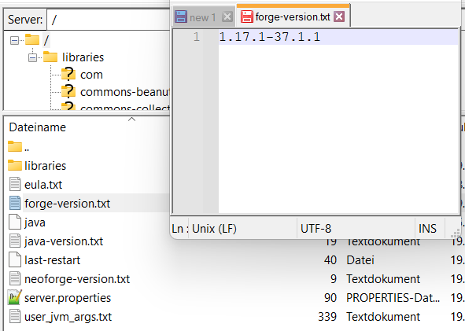Select forge-version.txt in the file list
The height and width of the screenshot is (331, 465).
coord(67,204)
